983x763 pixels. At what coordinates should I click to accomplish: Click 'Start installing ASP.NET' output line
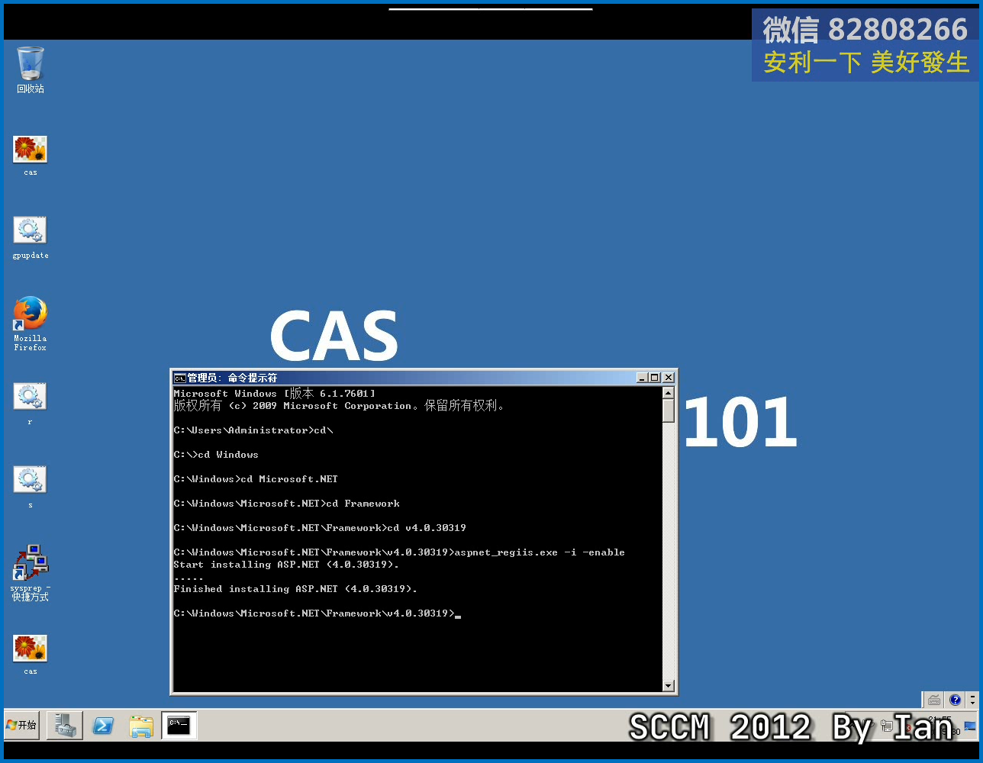pyautogui.click(x=286, y=565)
